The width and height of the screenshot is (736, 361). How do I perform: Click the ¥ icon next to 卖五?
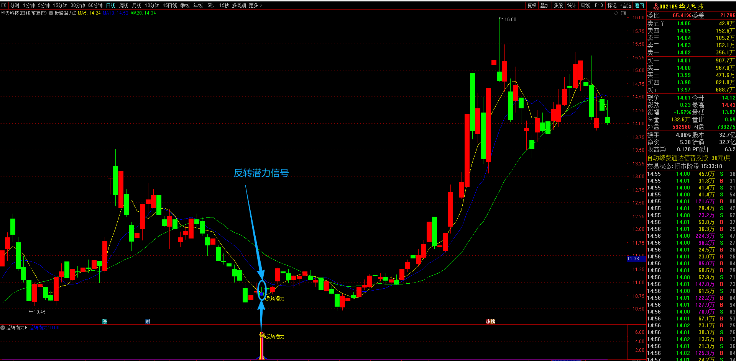662,24
